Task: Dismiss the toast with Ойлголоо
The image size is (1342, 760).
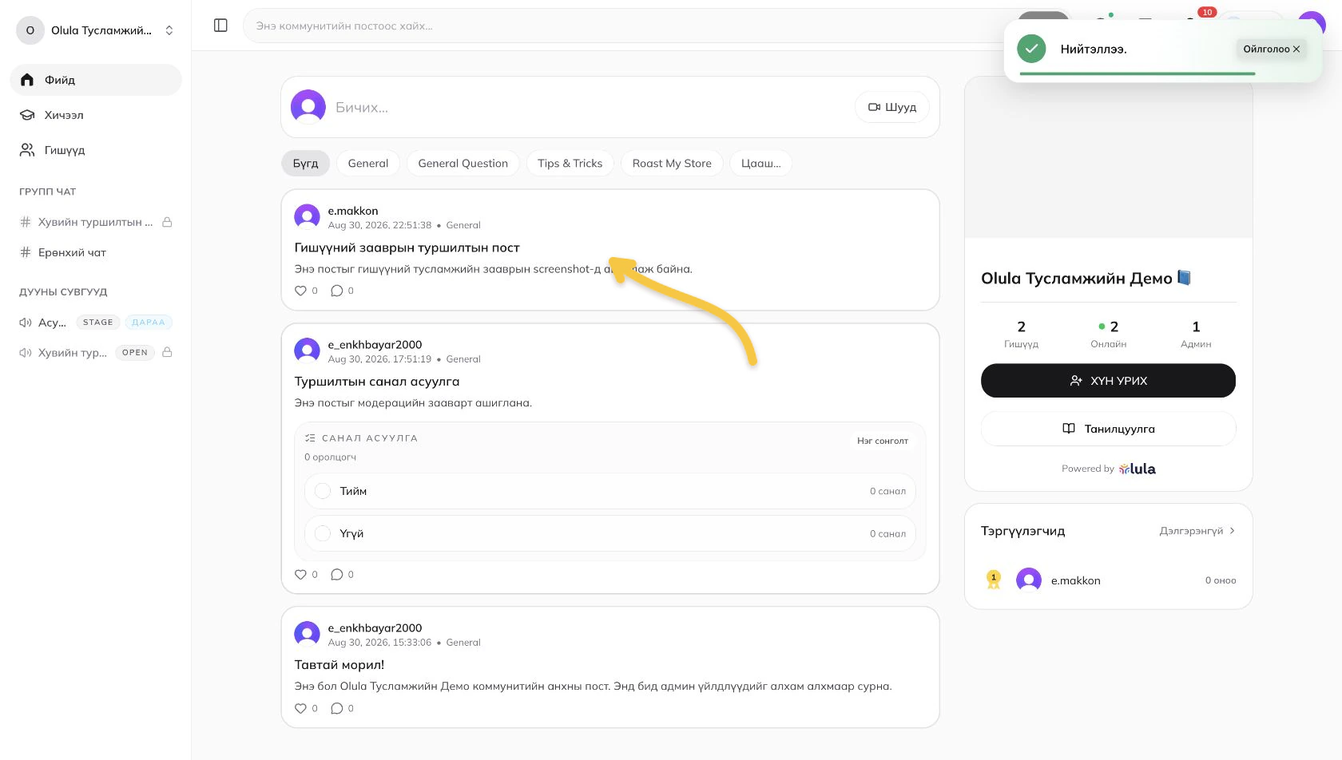Action: (1271, 49)
